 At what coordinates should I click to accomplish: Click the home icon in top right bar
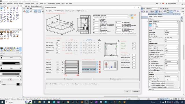pos(157,3)
